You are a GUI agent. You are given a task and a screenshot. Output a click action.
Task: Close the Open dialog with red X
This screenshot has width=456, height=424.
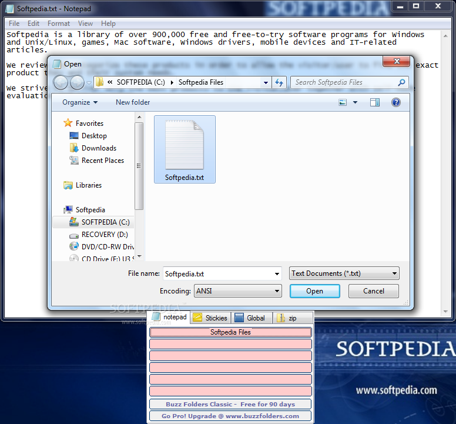point(397,61)
